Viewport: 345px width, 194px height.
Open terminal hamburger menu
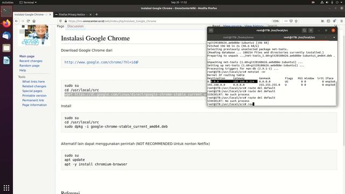pyautogui.click(x=311, y=30)
